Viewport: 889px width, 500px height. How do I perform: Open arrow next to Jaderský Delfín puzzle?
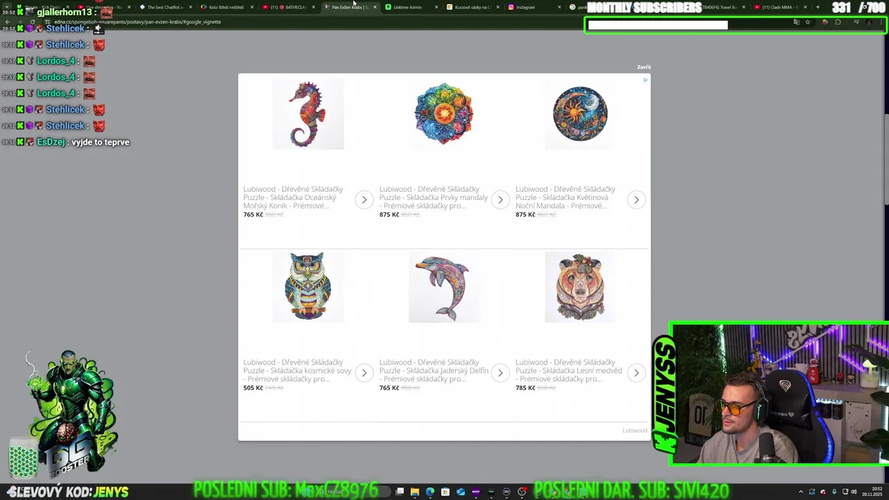[500, 373]
